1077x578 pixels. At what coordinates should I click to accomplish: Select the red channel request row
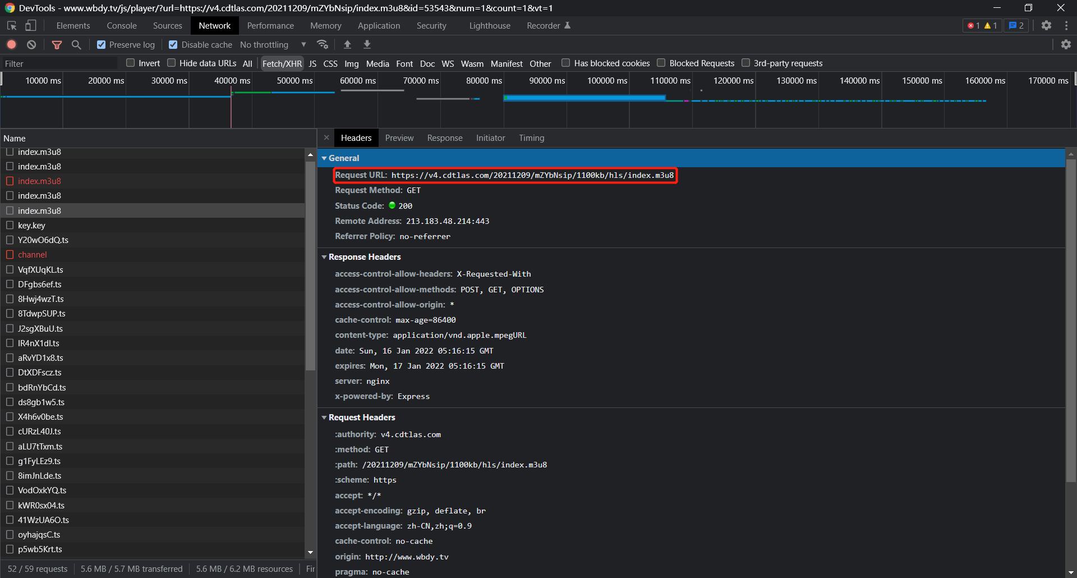(153, 255)
